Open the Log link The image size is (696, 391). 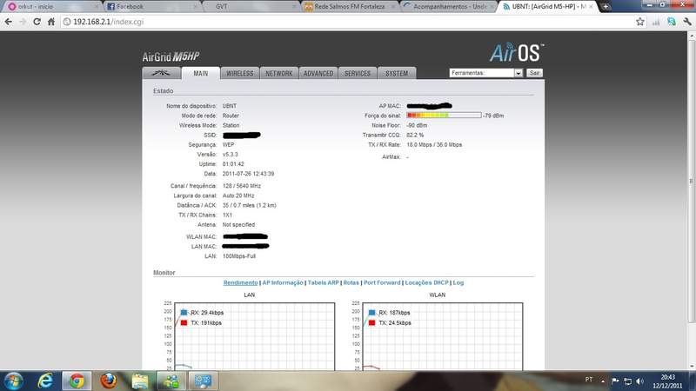tap(458, 283)
